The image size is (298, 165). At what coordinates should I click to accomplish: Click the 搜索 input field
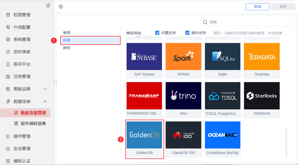[247, 22]
